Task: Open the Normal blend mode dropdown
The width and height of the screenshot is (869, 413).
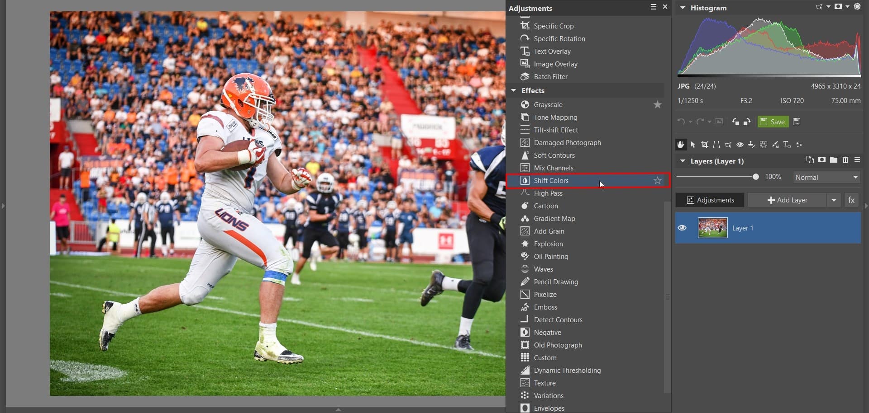Action: click(826, 177)
